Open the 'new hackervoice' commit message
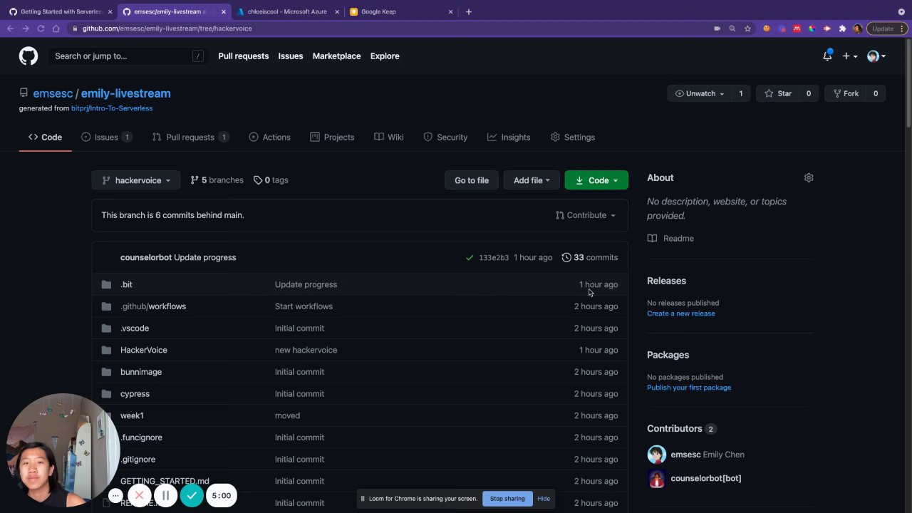Viewport: 912px width, 513px height. [306, 350]
